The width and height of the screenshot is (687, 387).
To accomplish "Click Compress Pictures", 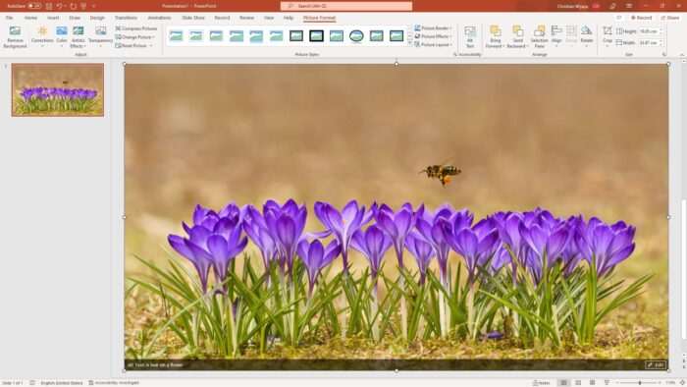I will pos(135,28).
